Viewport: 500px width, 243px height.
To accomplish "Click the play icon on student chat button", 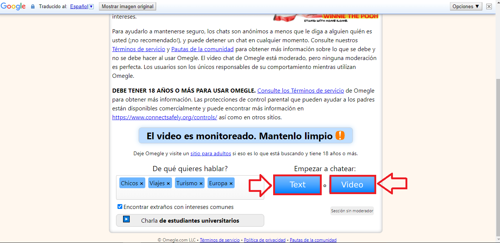I will [x=126, y=219].
